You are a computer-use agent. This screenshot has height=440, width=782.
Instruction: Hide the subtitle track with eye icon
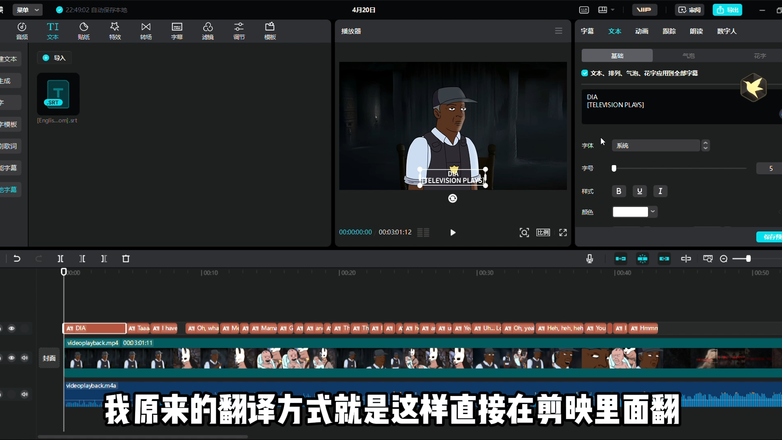point(11,328)
